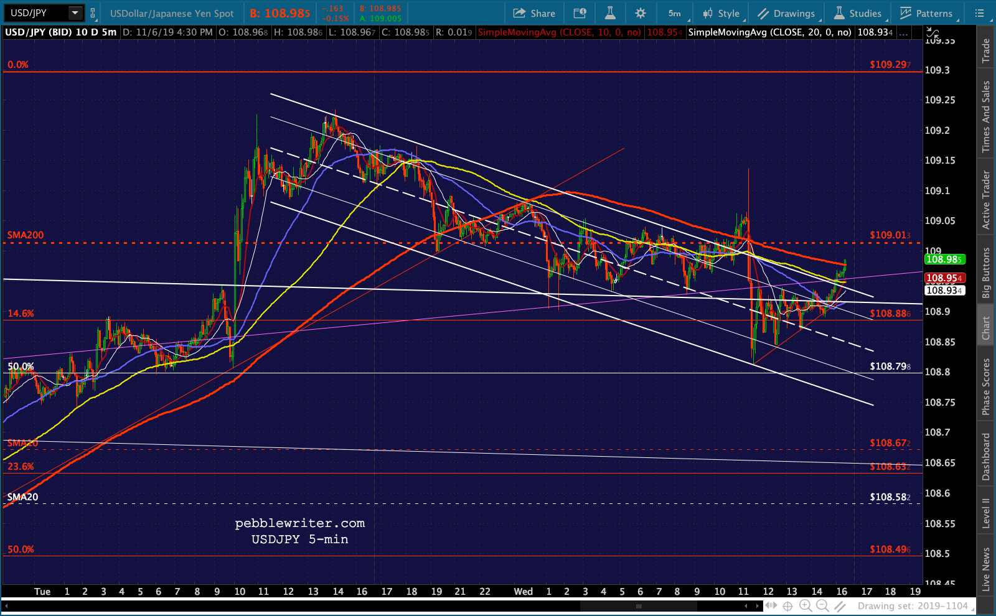This screenshot has width=996, height=616.
Task: Open the Patterns dropdown menu
Action: [x=926, y=13]
